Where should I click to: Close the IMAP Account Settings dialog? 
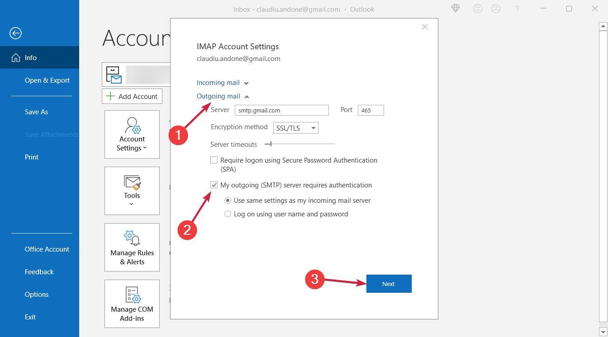[424, 27]
